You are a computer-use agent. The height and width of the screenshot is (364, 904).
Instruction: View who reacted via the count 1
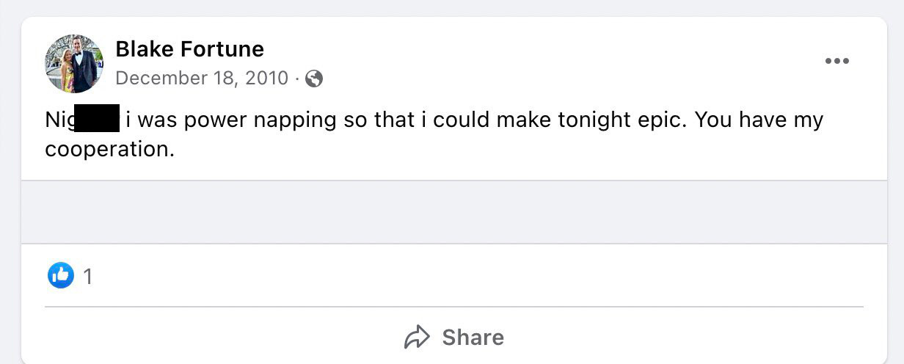click(87, 277)
